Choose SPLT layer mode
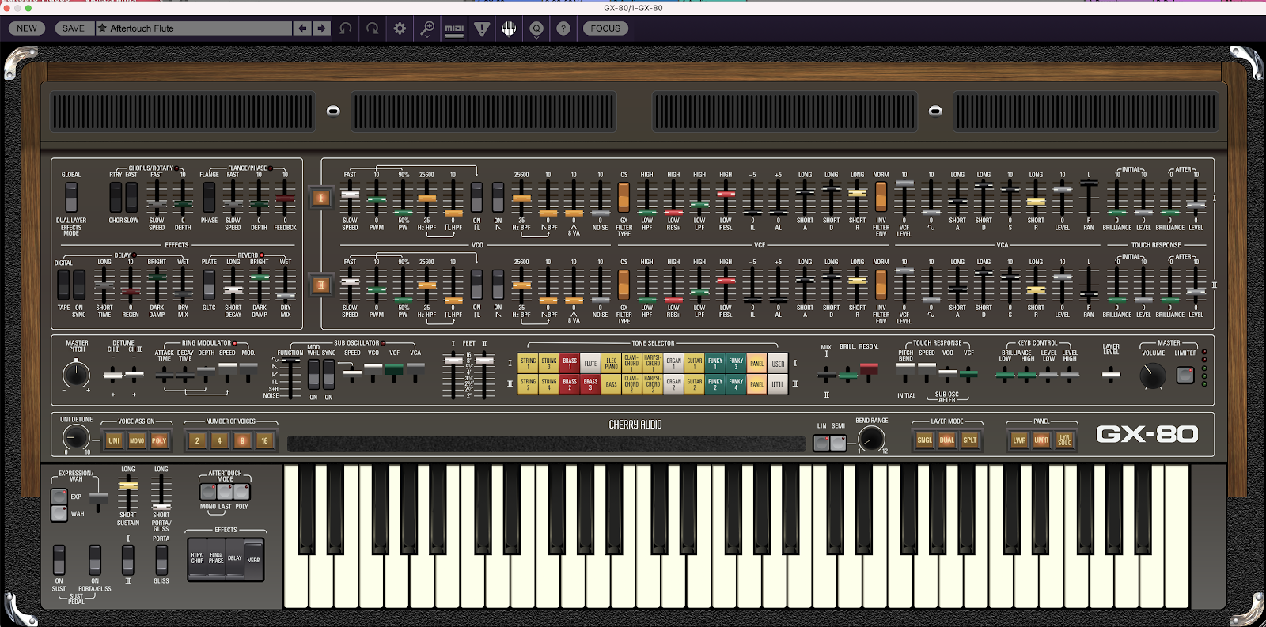The height and width of the screenshot is (627, 1266). click(x=970, y=440)
